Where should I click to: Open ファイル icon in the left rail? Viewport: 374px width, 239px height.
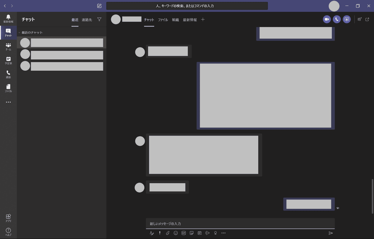8,88
